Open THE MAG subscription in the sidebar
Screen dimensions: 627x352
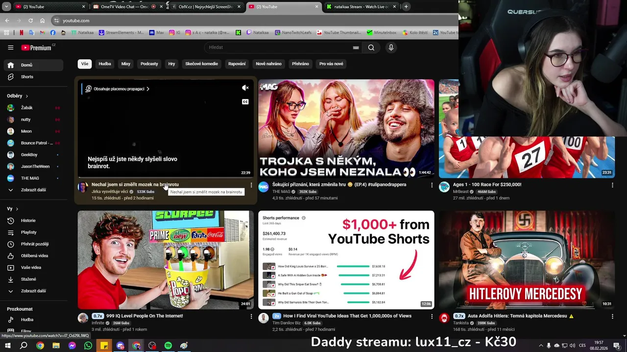[33, 178]
